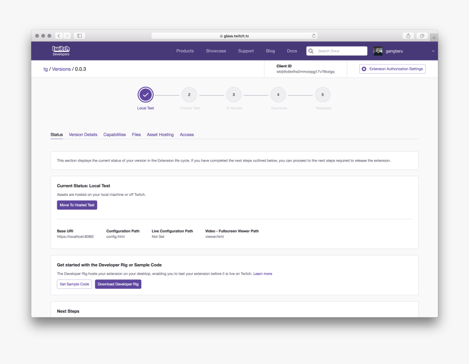The width and height of the screenshot is (469, 364).
Task: Open the Capabilities tab
Action: 115,135
